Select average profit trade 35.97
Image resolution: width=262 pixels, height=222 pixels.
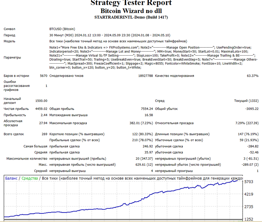149,152
